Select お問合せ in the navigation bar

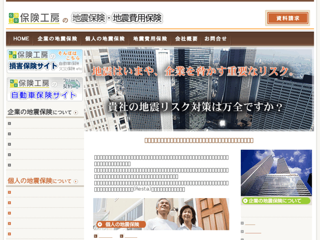[x=216, y=39]
